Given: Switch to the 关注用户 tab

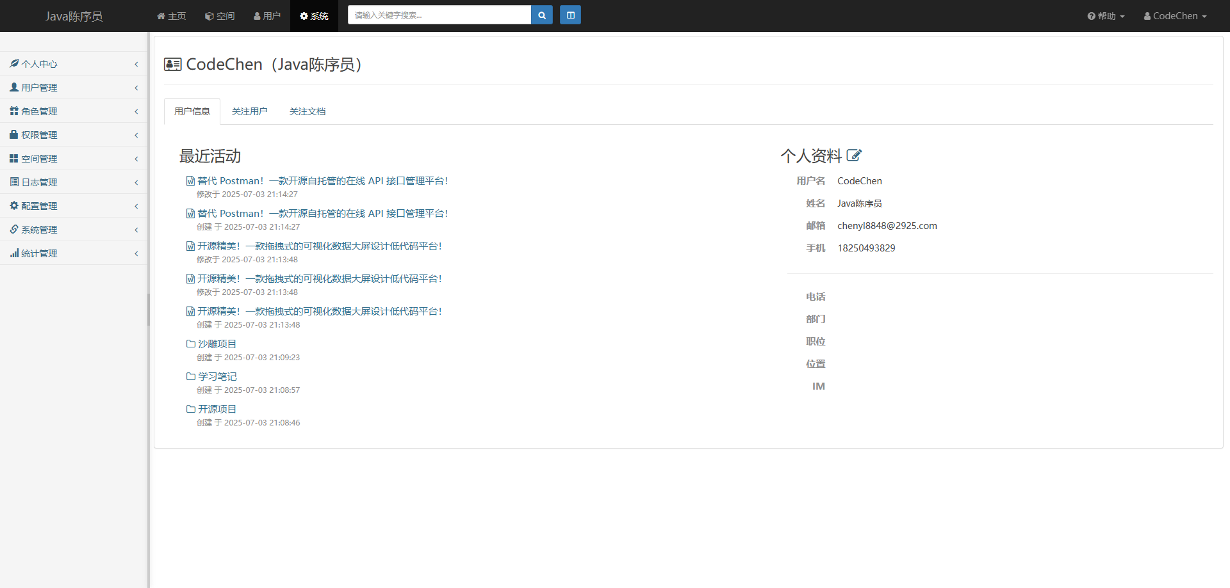Looking at the screenshot, I should (250, 111).
